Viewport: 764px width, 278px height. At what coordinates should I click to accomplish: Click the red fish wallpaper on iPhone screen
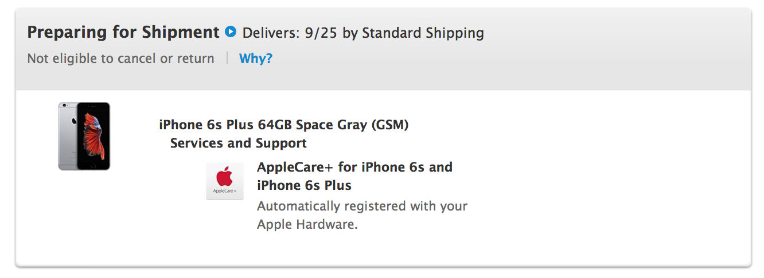94,136
